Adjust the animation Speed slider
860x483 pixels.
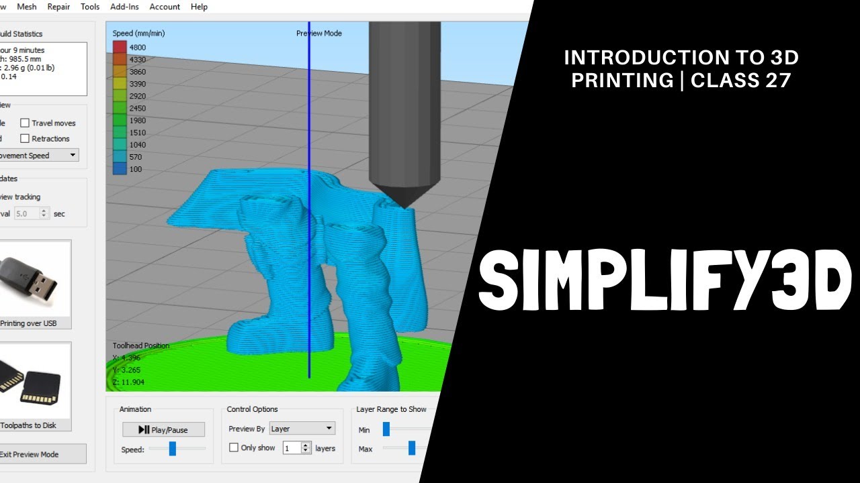pyautogui.click(x=172, y=448)
